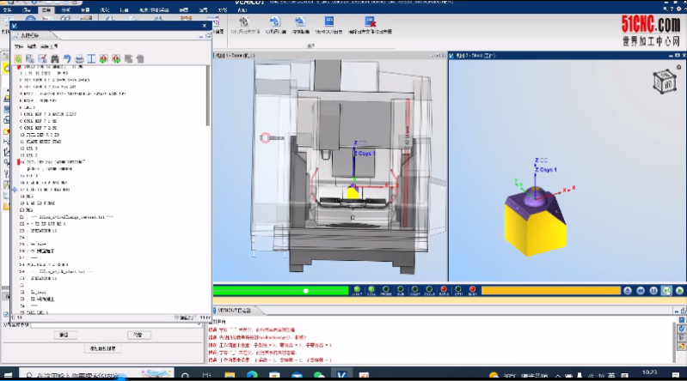Click the blue undo arrow in editor toolbar
Screen dimensions: 687x381
66,58
